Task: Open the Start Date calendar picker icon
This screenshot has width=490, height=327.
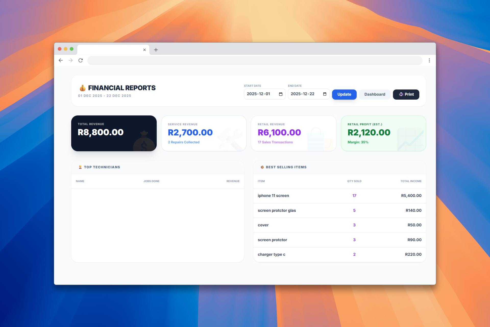Action: pyautogui.click(x=281, y=94)
